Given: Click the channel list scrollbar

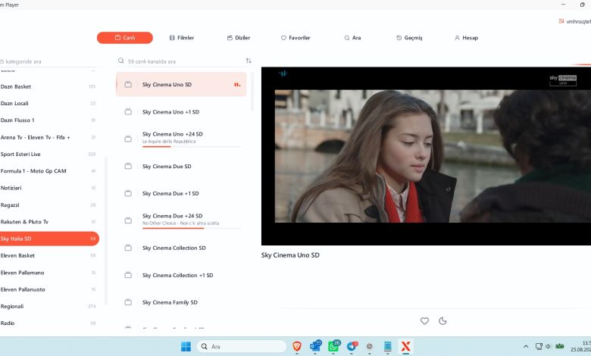Looking at the screenshot, I should pyautogui.click(x=252, y=92).
